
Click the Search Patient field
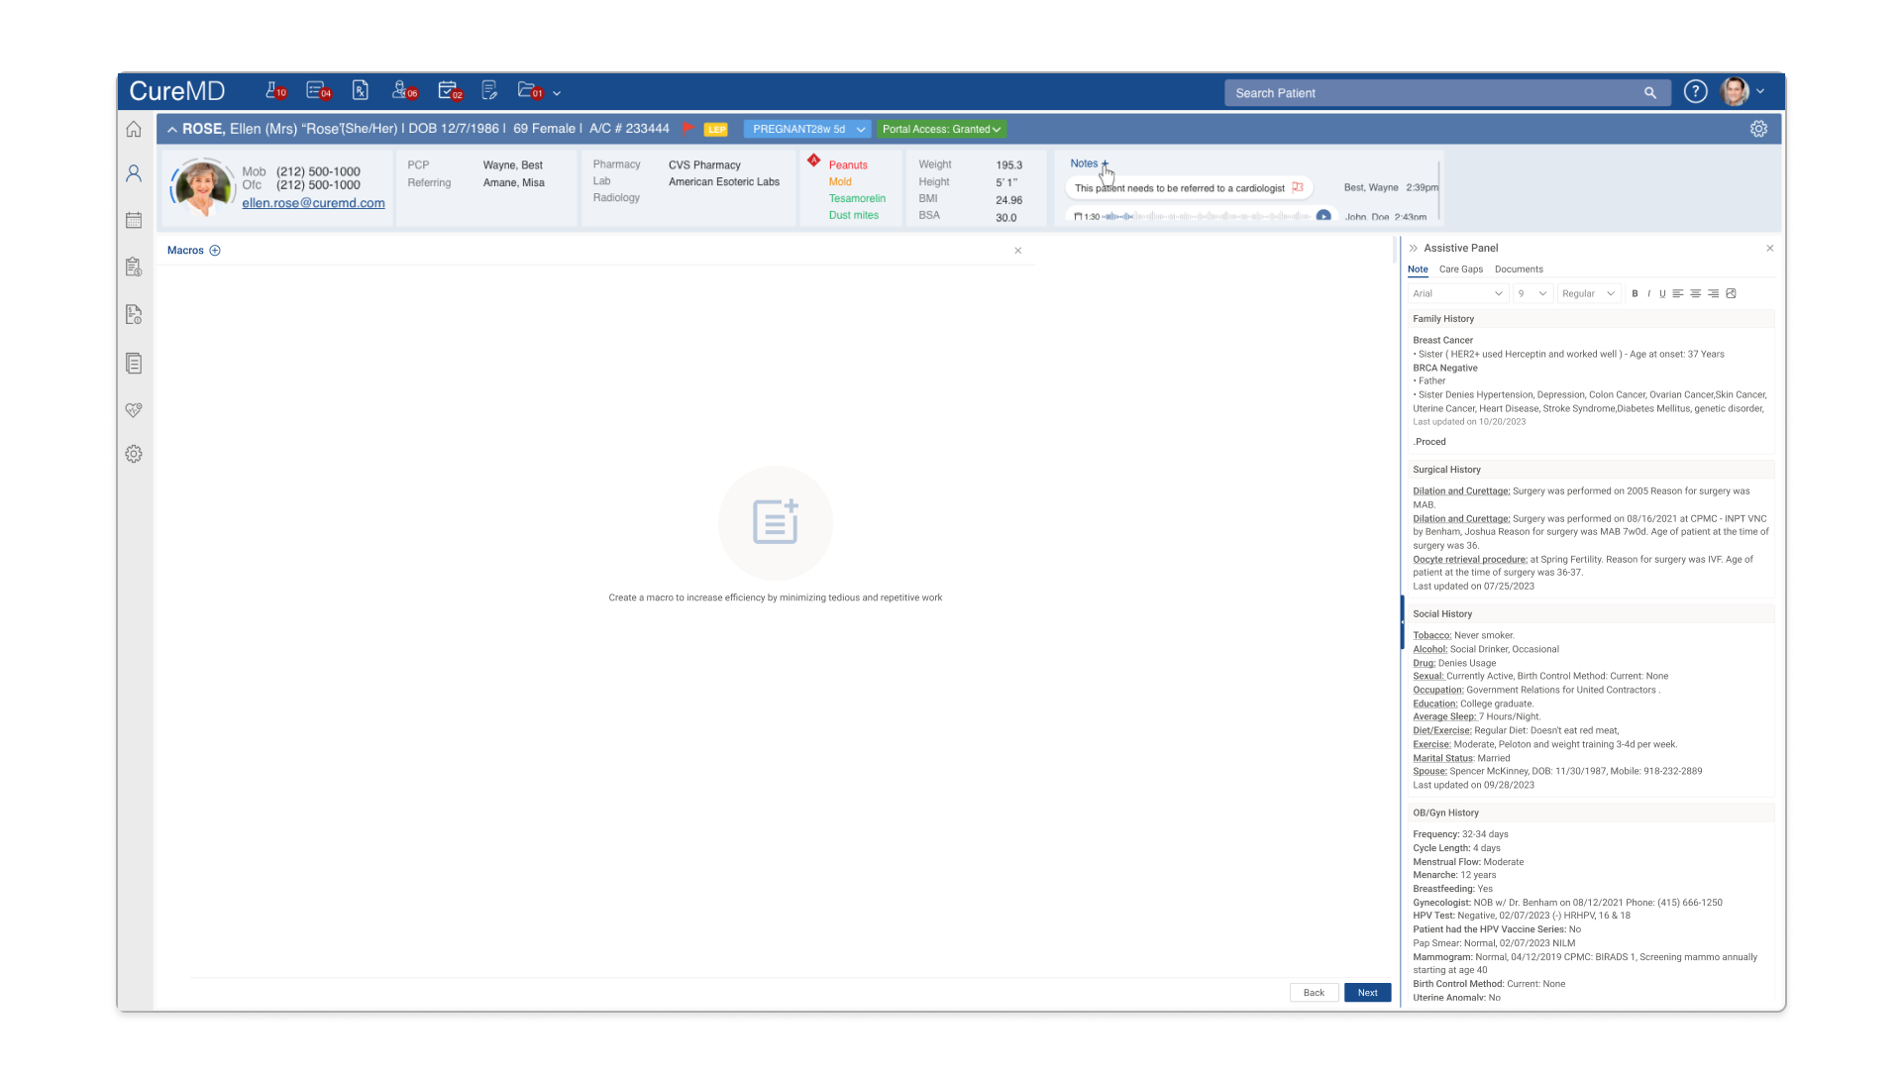coord(1447,93)
